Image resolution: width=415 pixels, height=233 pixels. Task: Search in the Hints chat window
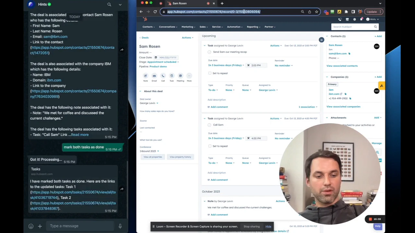pyautogui.click(x=109, y=5)
